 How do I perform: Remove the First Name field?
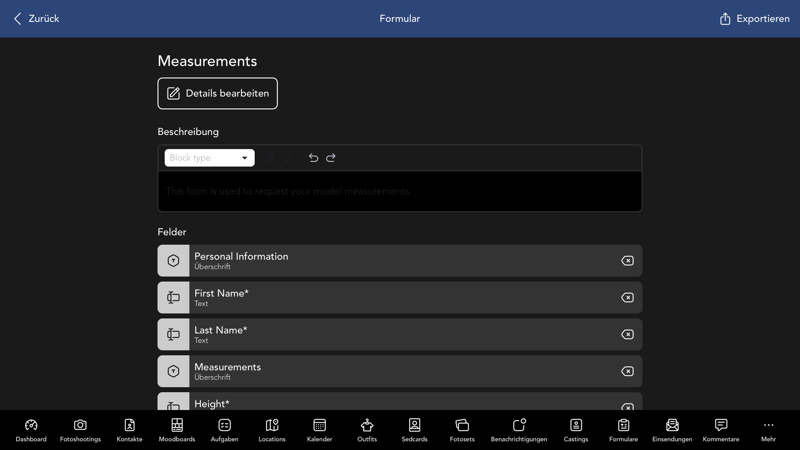coord(627,297)
